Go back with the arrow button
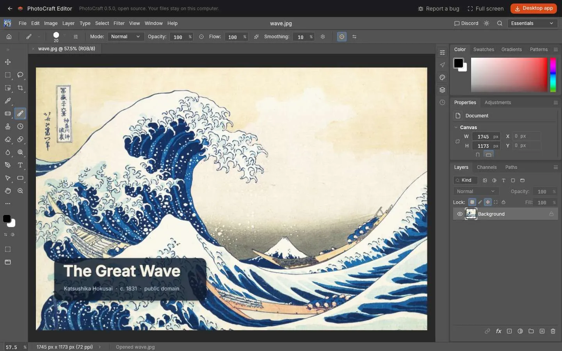Viewport: 562px width, 351px height. (10, 9)
